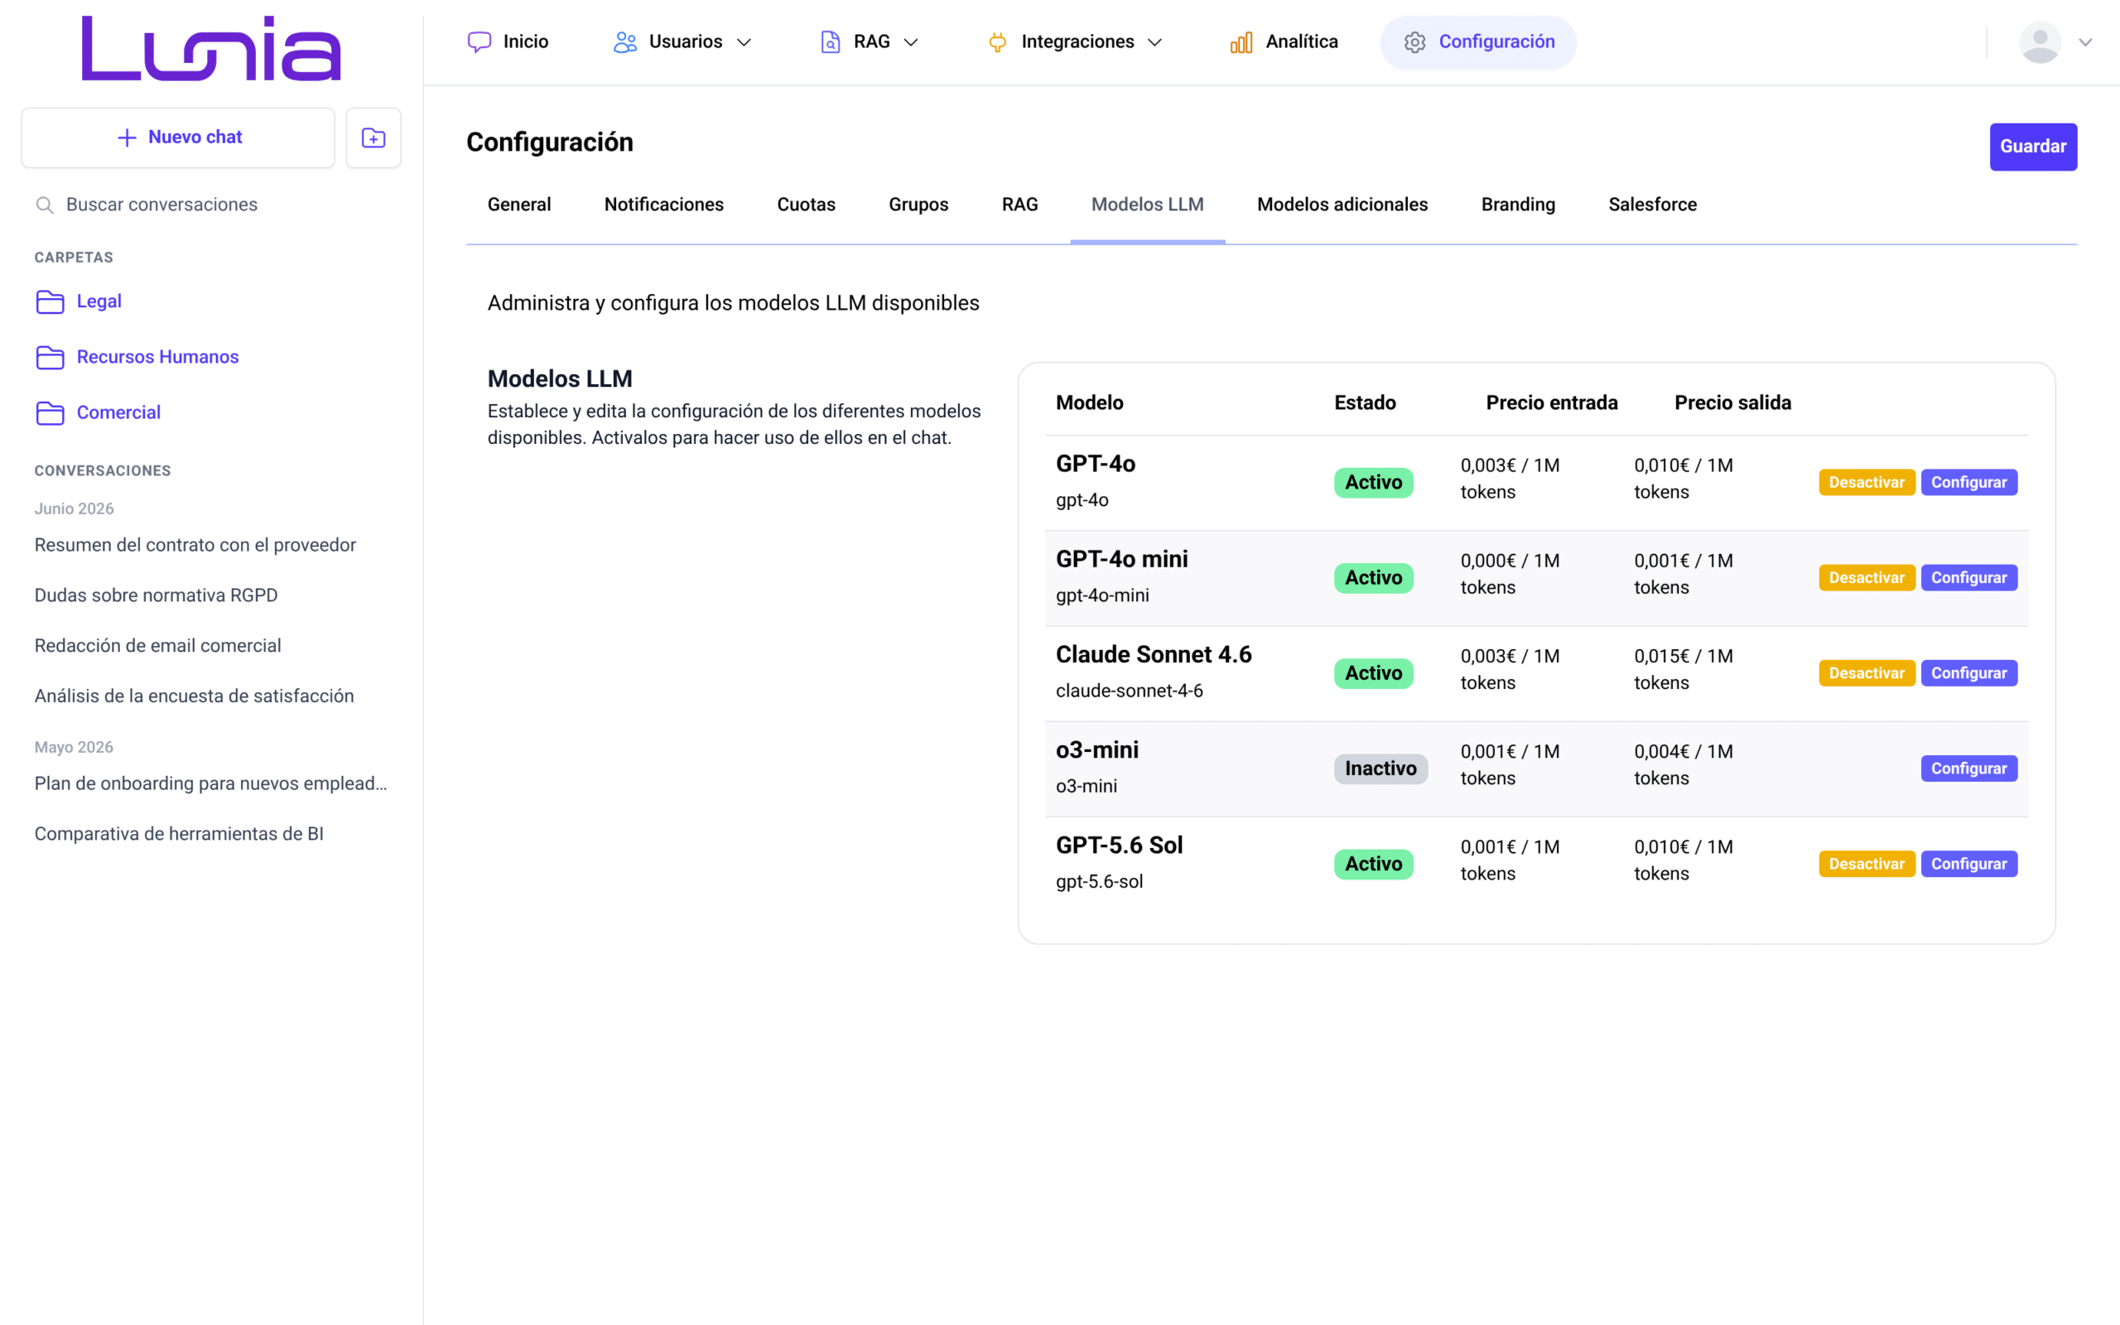Screen dimensions: 2120x1325
Task: Click the Inactivo status badge for o3-mini
Action: click(1380, 769)
